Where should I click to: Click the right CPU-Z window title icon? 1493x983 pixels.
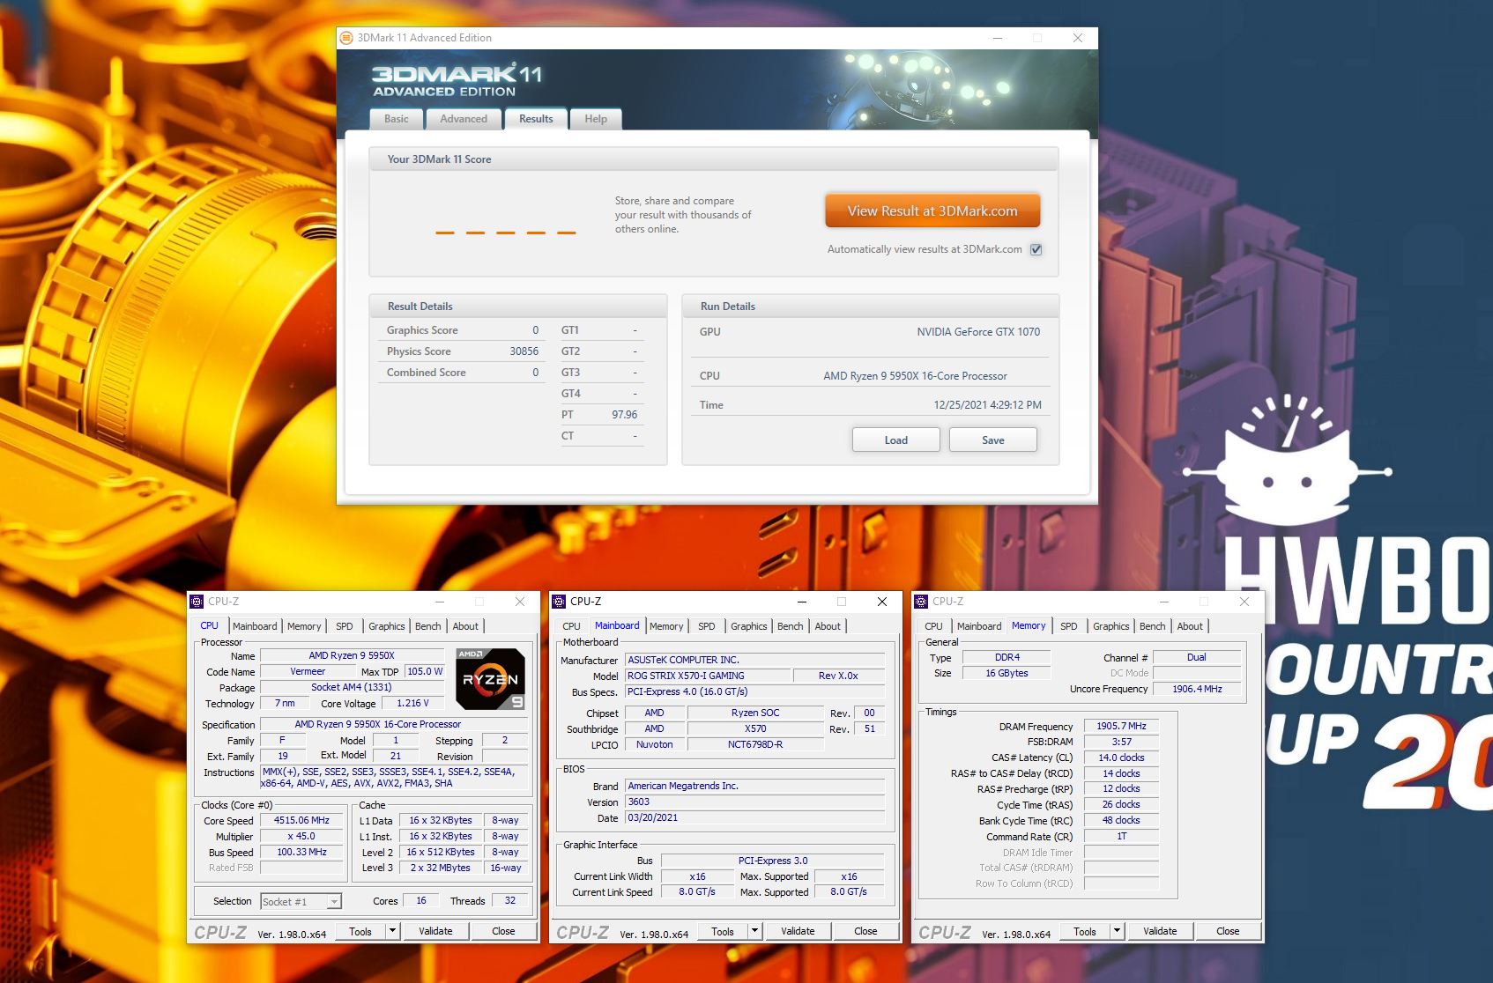pyautogui.click(x=921, y=602)
